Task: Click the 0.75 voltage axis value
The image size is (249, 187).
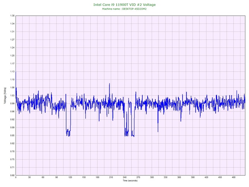Action: (12, 159)
